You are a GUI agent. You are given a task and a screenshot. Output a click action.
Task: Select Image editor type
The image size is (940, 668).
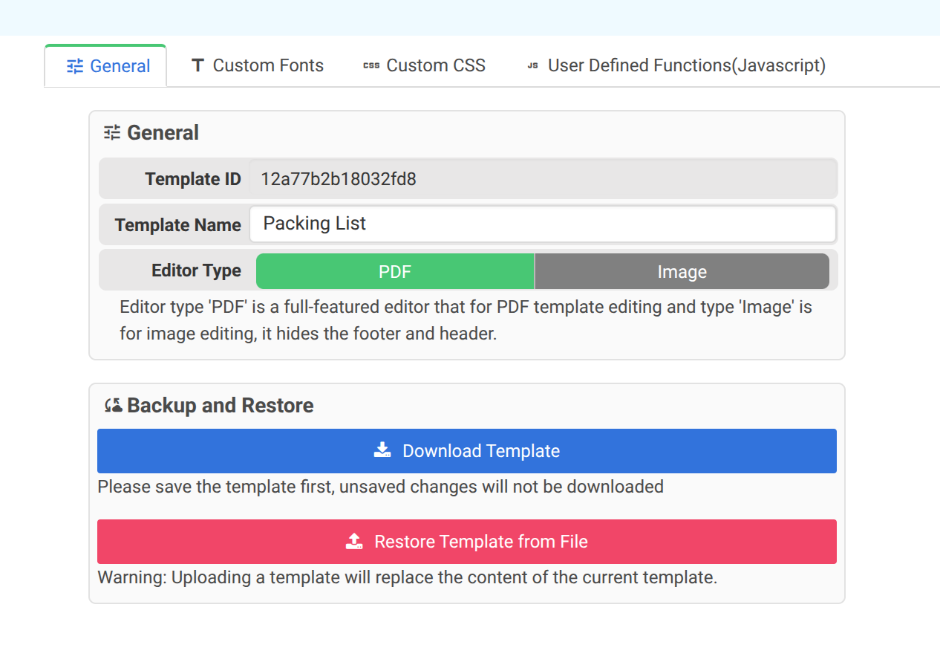pos(682,271)
